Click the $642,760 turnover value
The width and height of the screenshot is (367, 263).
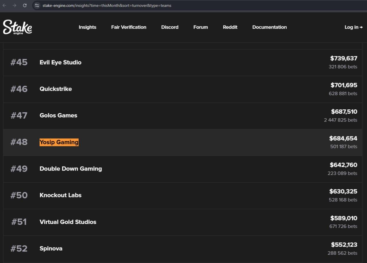click(x=343, y=165)
